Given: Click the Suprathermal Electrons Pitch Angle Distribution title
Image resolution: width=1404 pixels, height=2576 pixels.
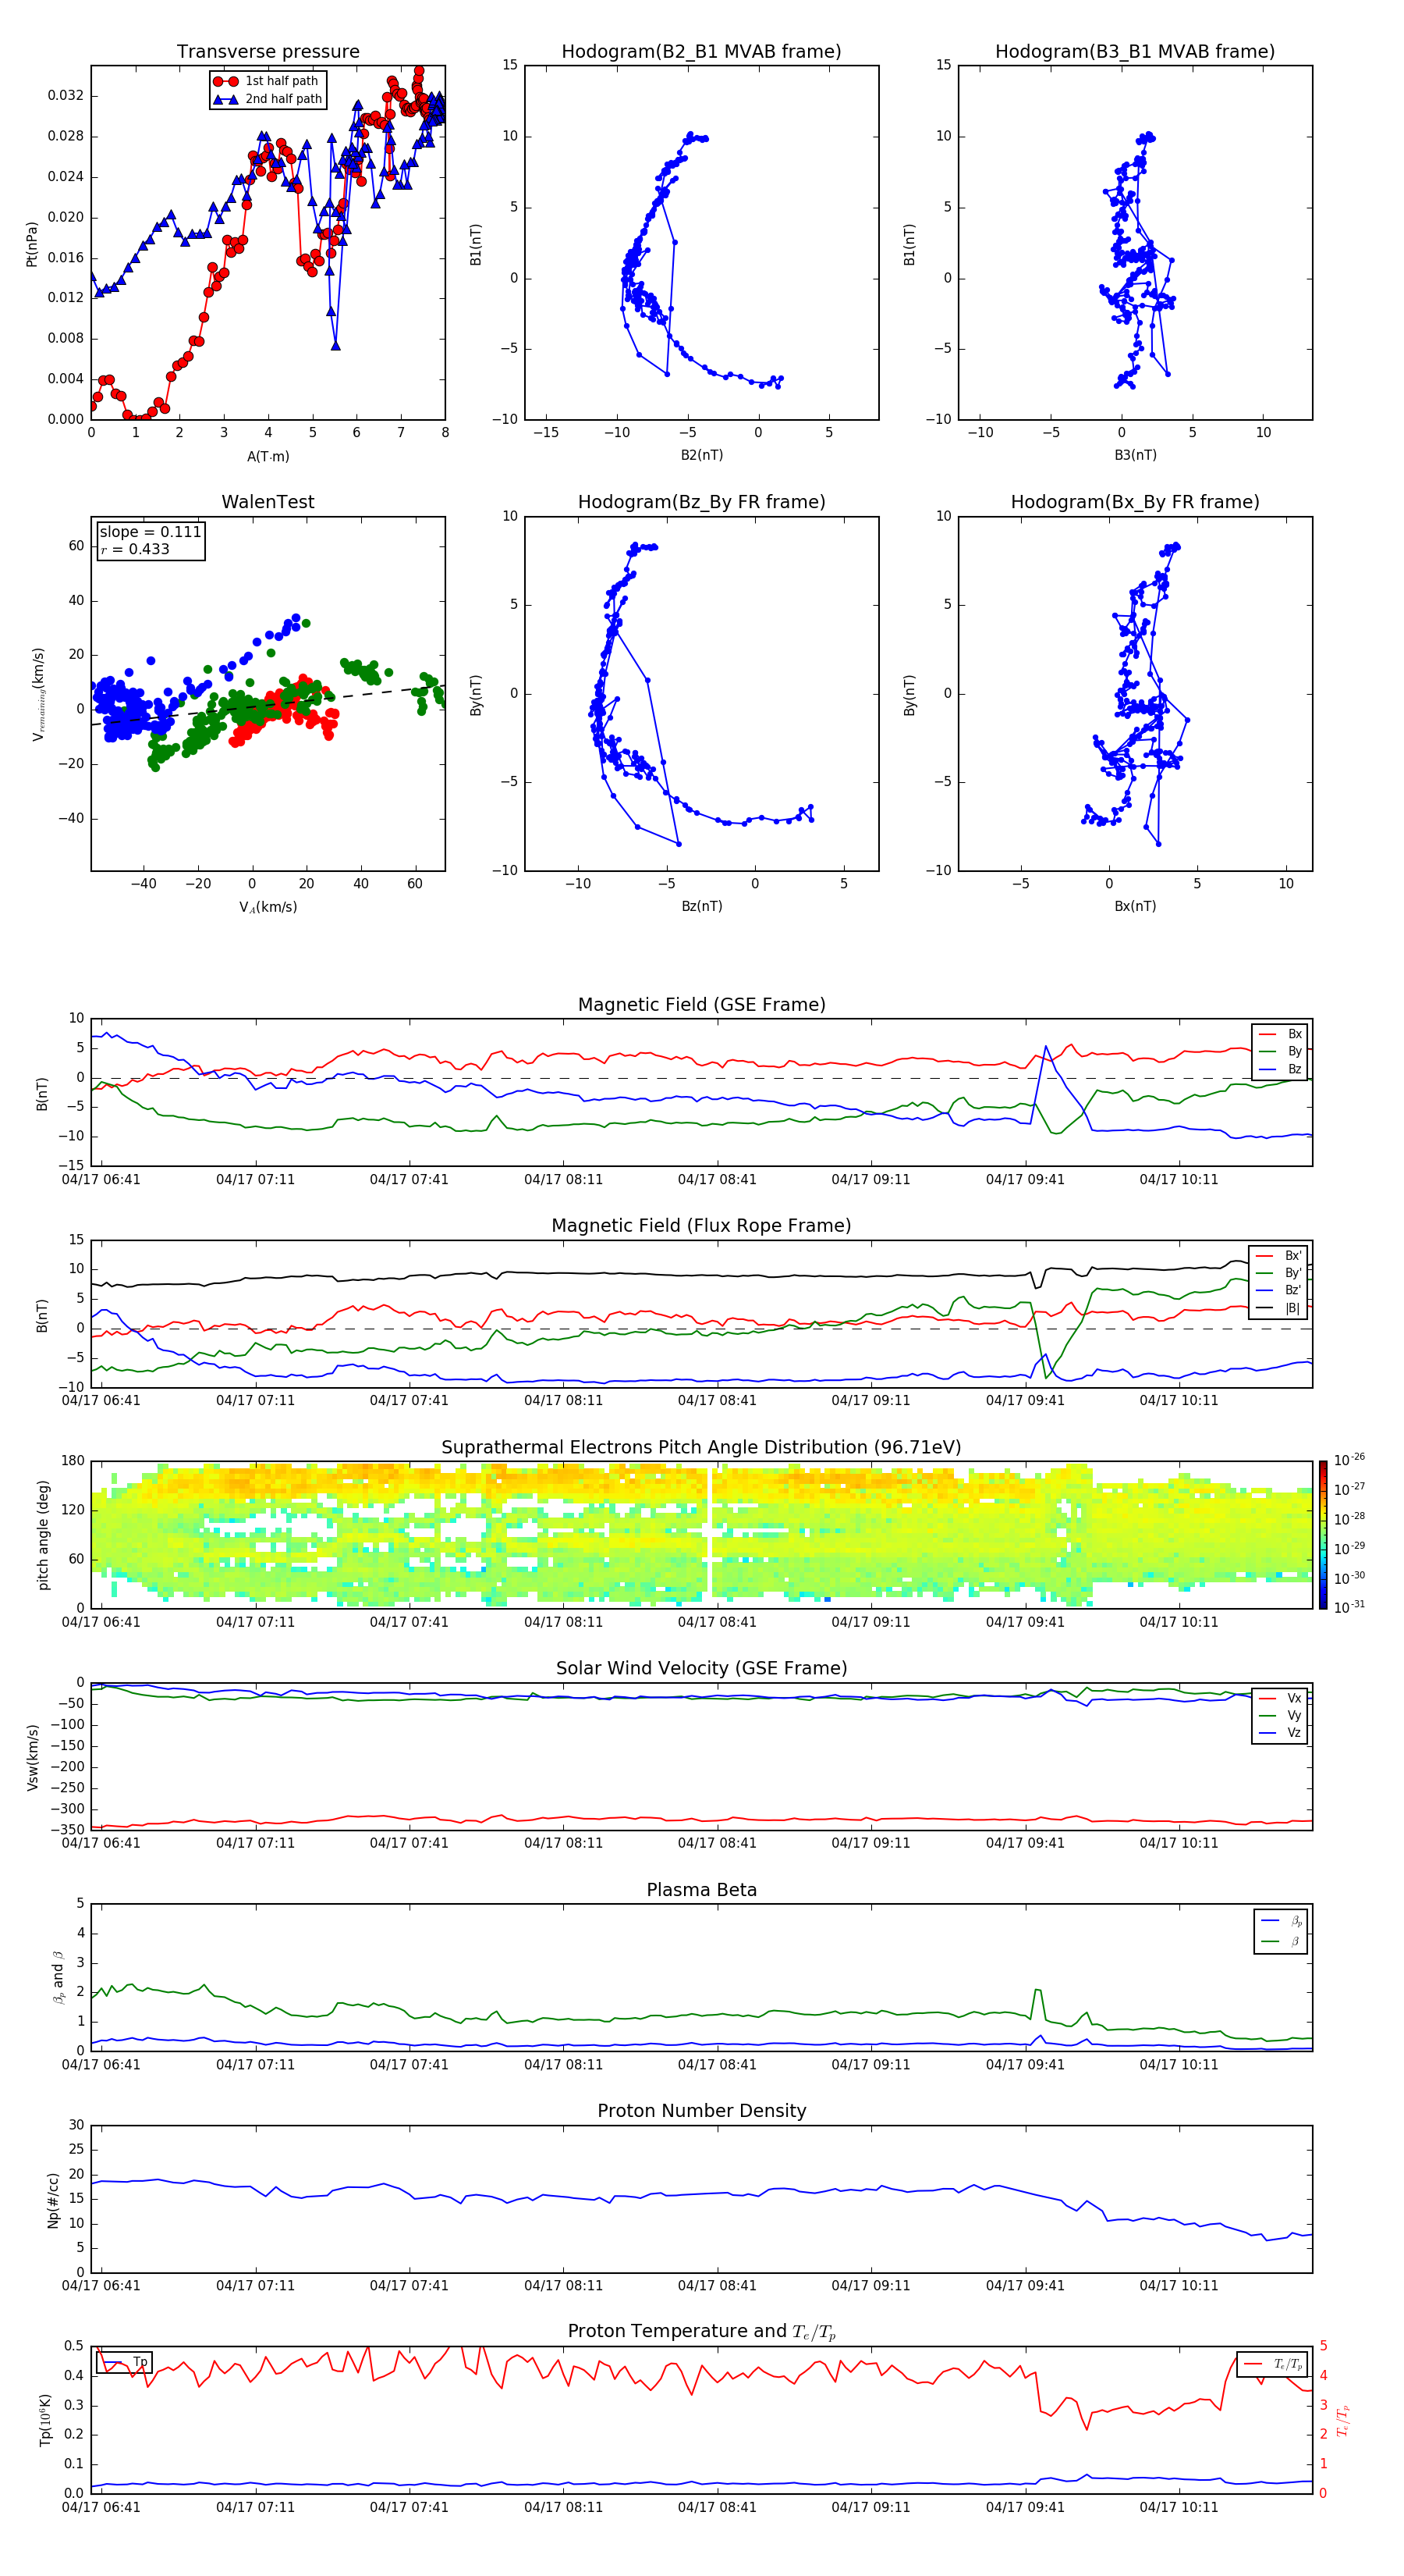Looking at the screenshot, I should tap(701, 1448).
